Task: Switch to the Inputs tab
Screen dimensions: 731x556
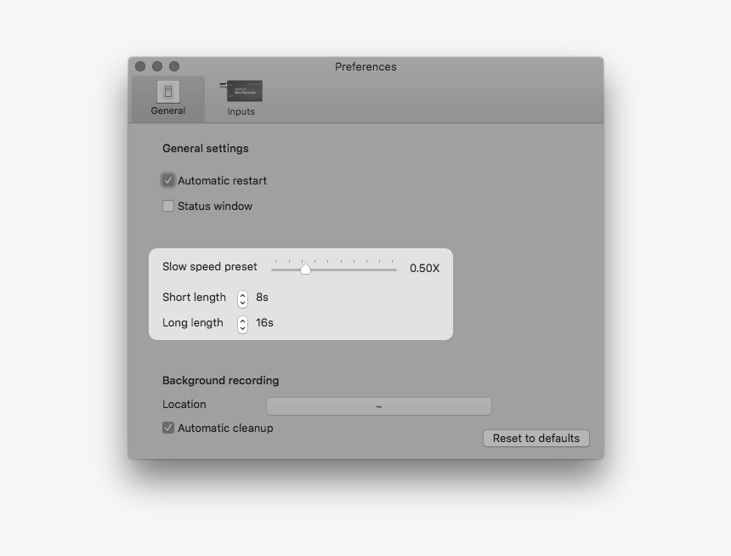Action: click(x=241, y=98)
